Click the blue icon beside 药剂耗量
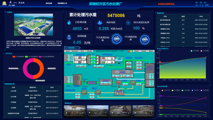Viewport: 213px width, 120px height. (69, 37)
